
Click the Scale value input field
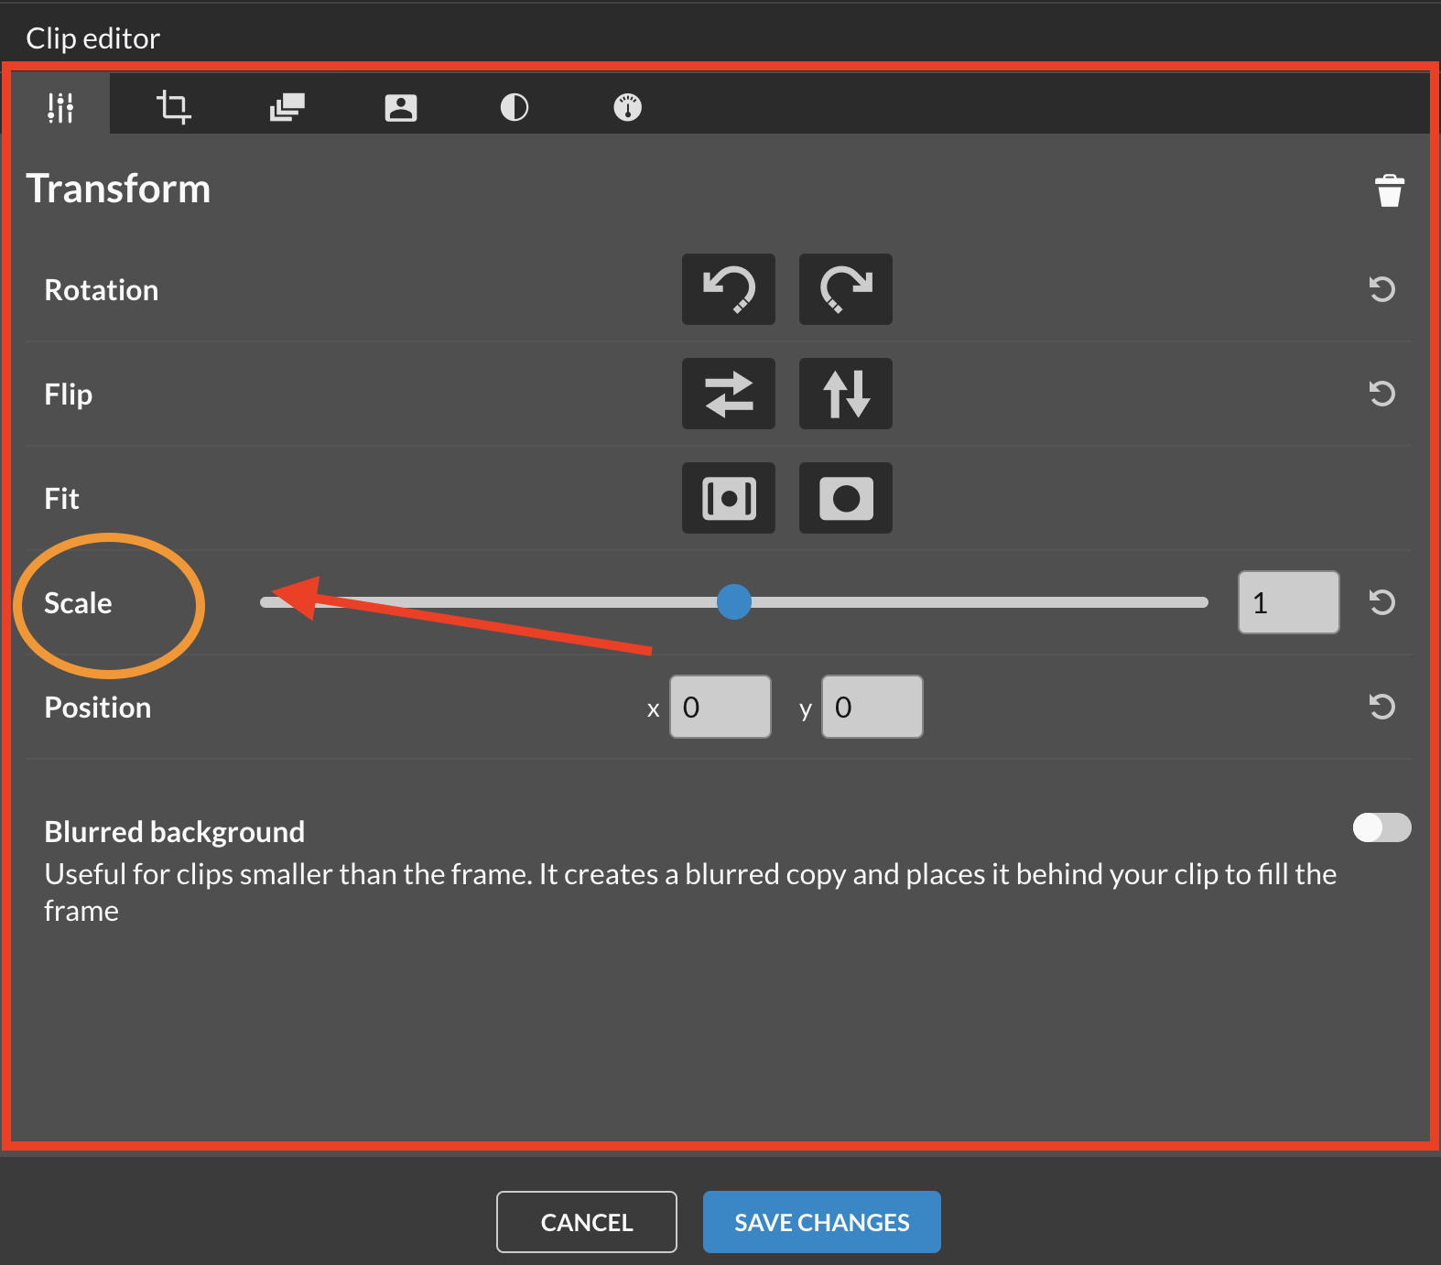pos(1287,602)
